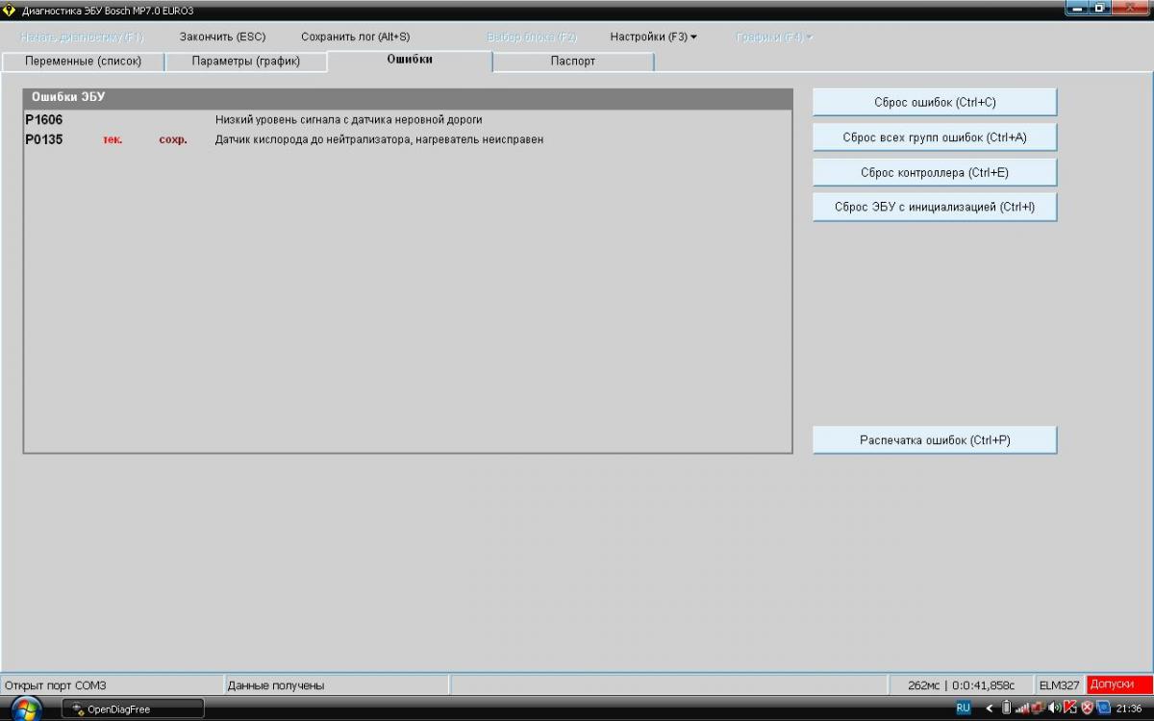The image size is (1154, 721).
Task: Click the greyed-out Начать диагностику (F1) item
Action: tap(82, 37)
